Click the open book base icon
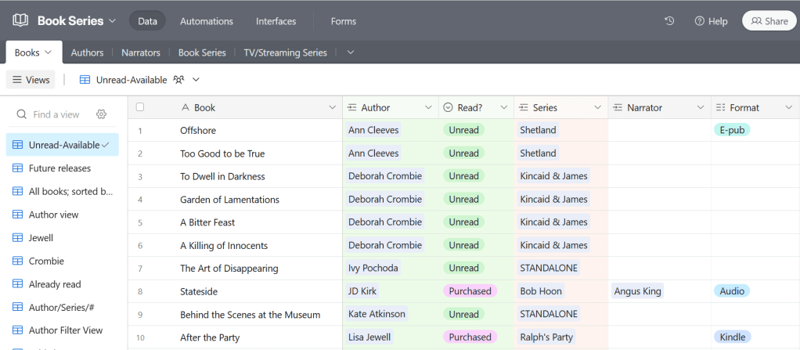Screen dimensions: 800x350 pos(20,21)
